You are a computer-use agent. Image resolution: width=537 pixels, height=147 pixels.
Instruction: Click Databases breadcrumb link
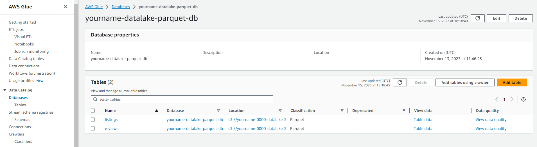coord(121,7)
